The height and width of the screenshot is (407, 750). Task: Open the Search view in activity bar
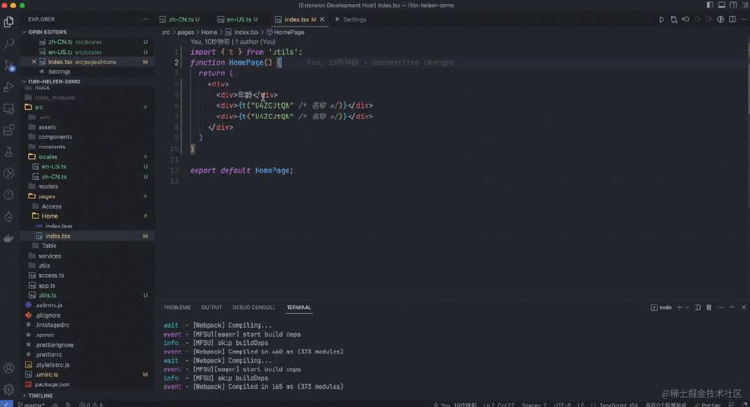[x=8, y=44]
